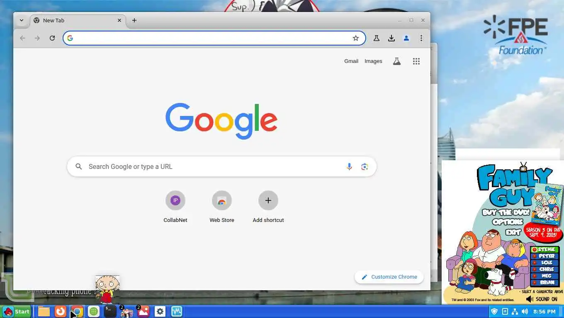Open the settings gear in the taskbar

(160, 311)
